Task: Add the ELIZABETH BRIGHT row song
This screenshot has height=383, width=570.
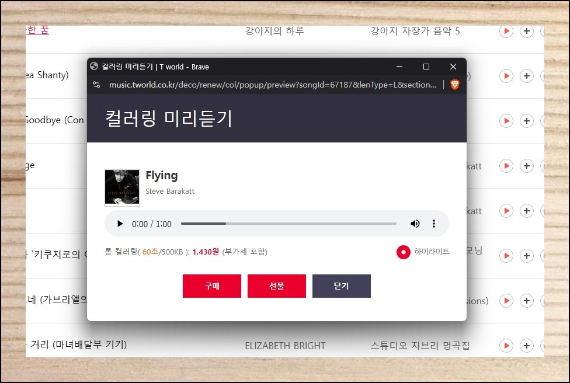Action: point(526,346)
